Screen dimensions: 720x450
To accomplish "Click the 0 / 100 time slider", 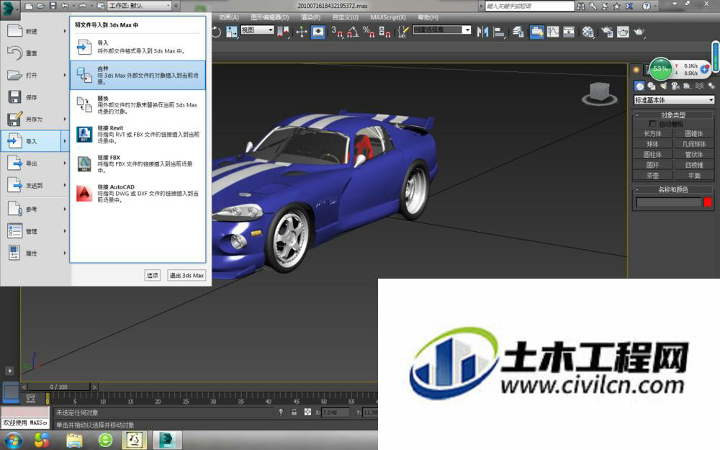I will coord(59,387).
